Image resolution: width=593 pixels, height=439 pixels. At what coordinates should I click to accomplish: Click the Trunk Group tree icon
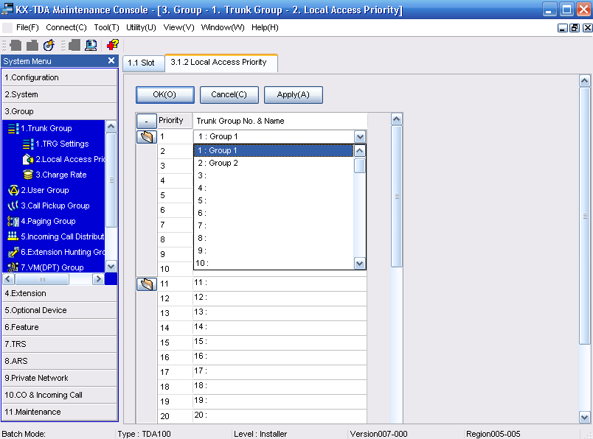pos(13,128)
